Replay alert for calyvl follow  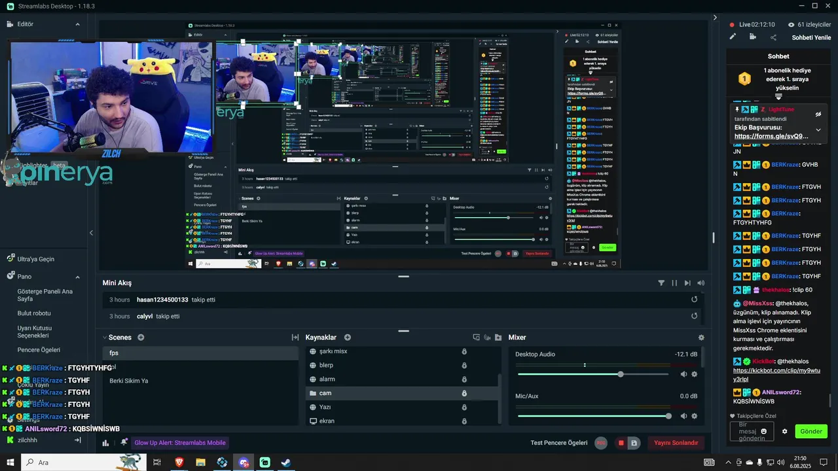click(695, 316)
